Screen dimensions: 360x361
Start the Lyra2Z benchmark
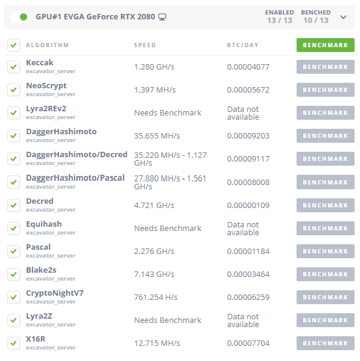(325, 320)
